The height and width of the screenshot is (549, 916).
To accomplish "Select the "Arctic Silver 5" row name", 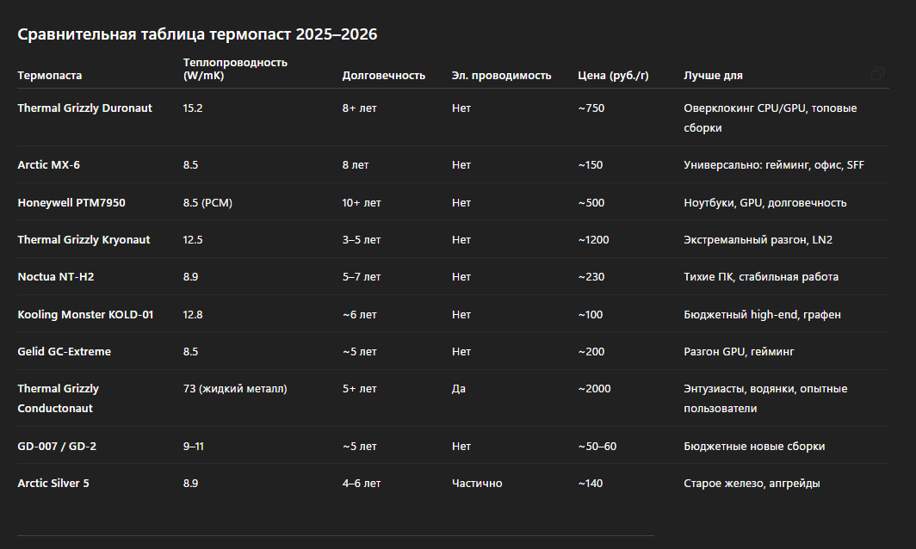I will [53, 483].
